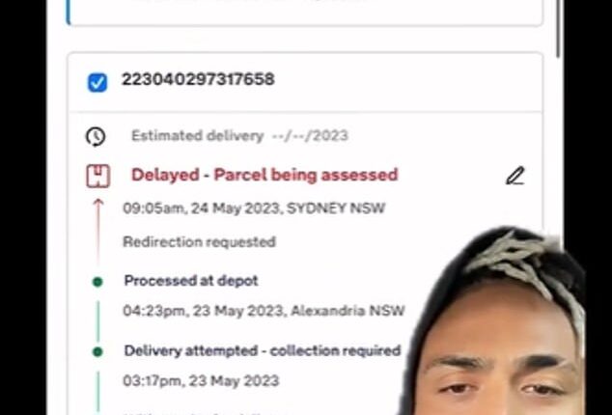
Task: Select the green dot beside Processed at depot
Action: click(x=97, y=282)
